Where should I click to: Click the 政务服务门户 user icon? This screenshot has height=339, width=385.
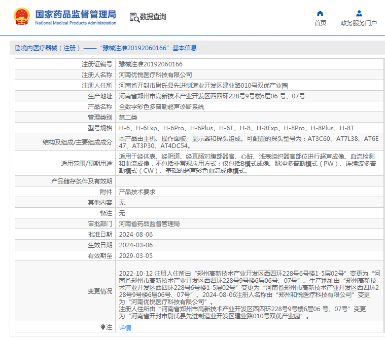[x=359, y=13]
